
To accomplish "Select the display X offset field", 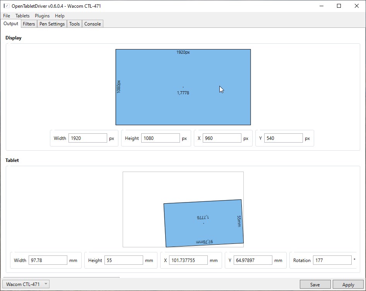I will 222,138.
